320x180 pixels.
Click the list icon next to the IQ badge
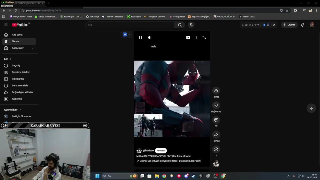pyautogui.click(x=268, y=25)
